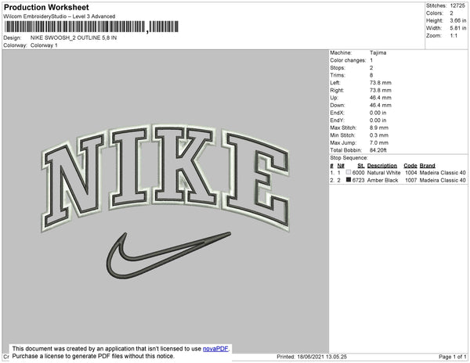Click the Width value 5.81 in
The width and height of the screenshot is (470, 363).
click(x=458, y=28)
